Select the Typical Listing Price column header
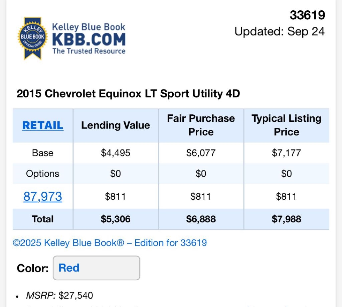 click(x=287, y=125)
